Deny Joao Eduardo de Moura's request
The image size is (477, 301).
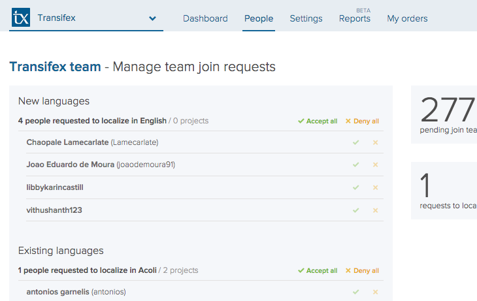pos(376,165)
